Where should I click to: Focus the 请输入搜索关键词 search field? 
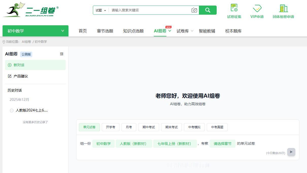150,10
